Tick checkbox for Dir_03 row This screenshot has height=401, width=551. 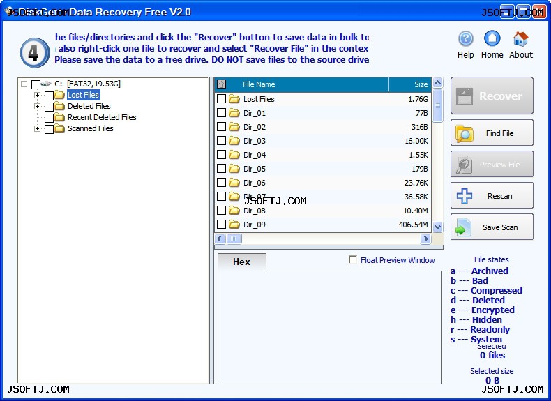(221, 141)
